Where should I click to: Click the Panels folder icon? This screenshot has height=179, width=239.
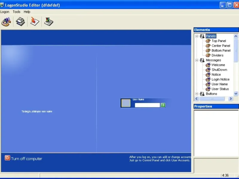202,36
